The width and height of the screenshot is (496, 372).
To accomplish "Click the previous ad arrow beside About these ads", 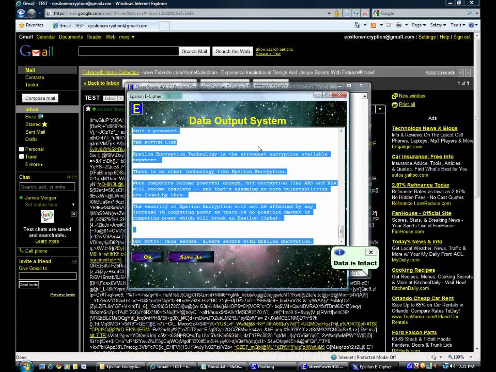I will pos(461,73).
